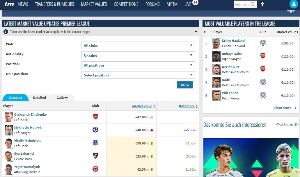The height and width of the screenshot is (177, 300).
Task: Switch to the Detailed tab
Action: [x=40, y=98]
